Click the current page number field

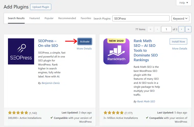pos(166,29)
